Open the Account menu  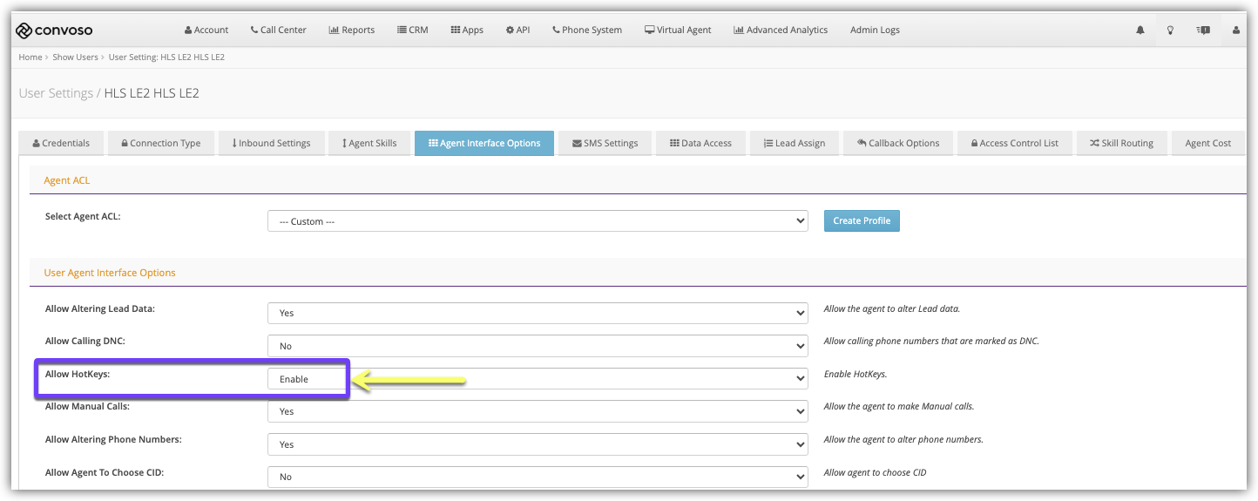pyautogui.click(x=205, y=30)
